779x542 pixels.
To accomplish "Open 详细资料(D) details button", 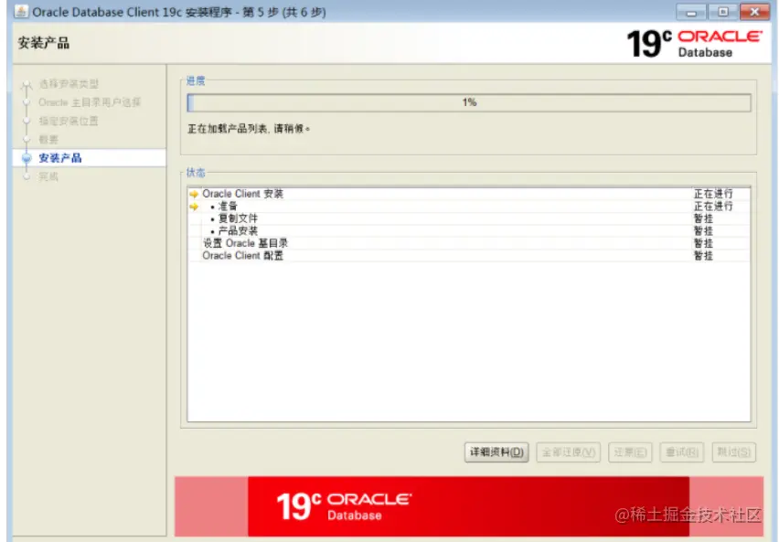I will pyautogui.click(x=496, y=452).
